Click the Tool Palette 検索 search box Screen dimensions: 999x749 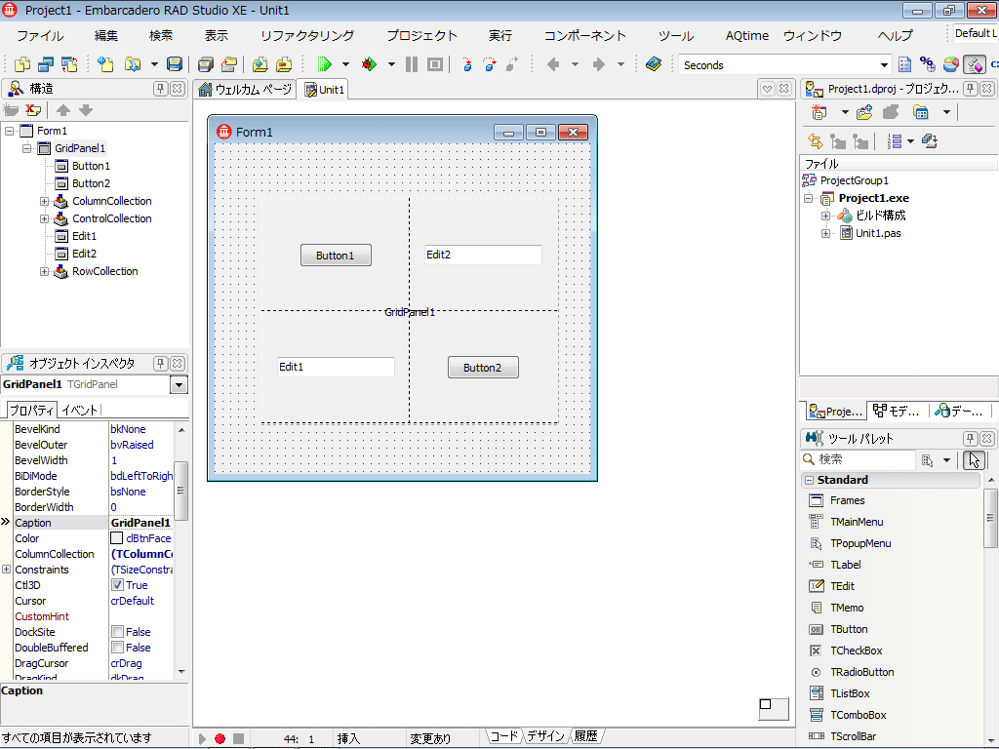(x=858, y=459)
